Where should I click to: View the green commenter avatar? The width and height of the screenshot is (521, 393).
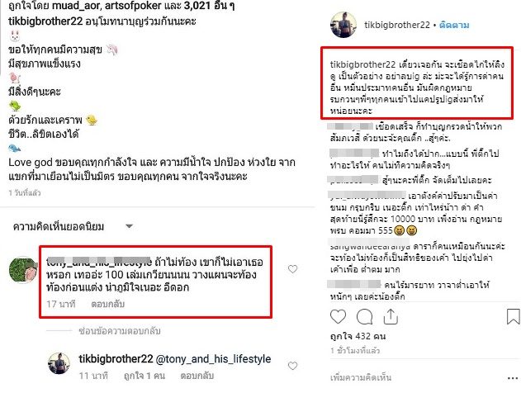tap(22, 269)
